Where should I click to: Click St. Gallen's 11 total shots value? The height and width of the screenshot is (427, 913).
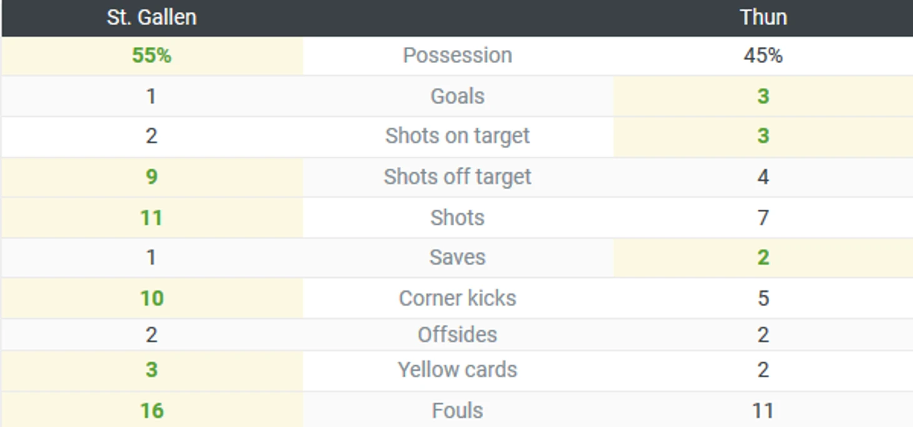click(151, 218)
